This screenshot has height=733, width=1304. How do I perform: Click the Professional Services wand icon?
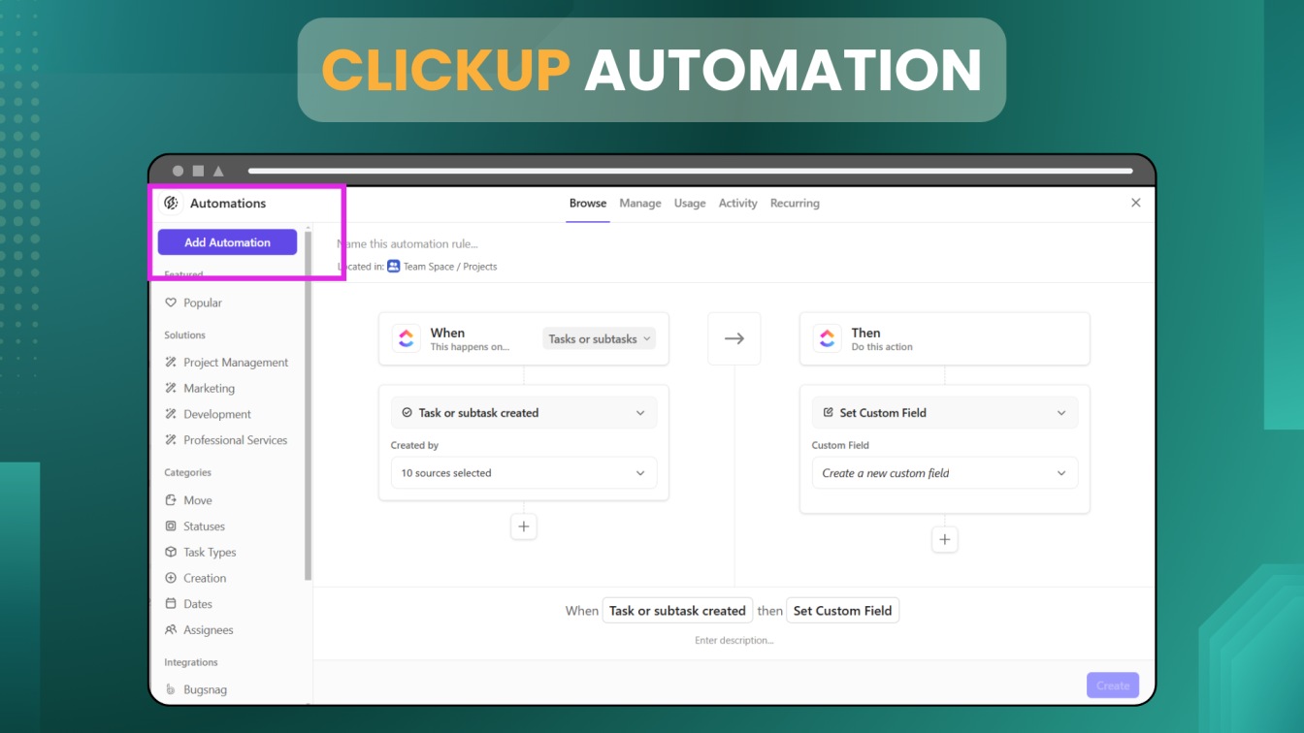(171, 440)
